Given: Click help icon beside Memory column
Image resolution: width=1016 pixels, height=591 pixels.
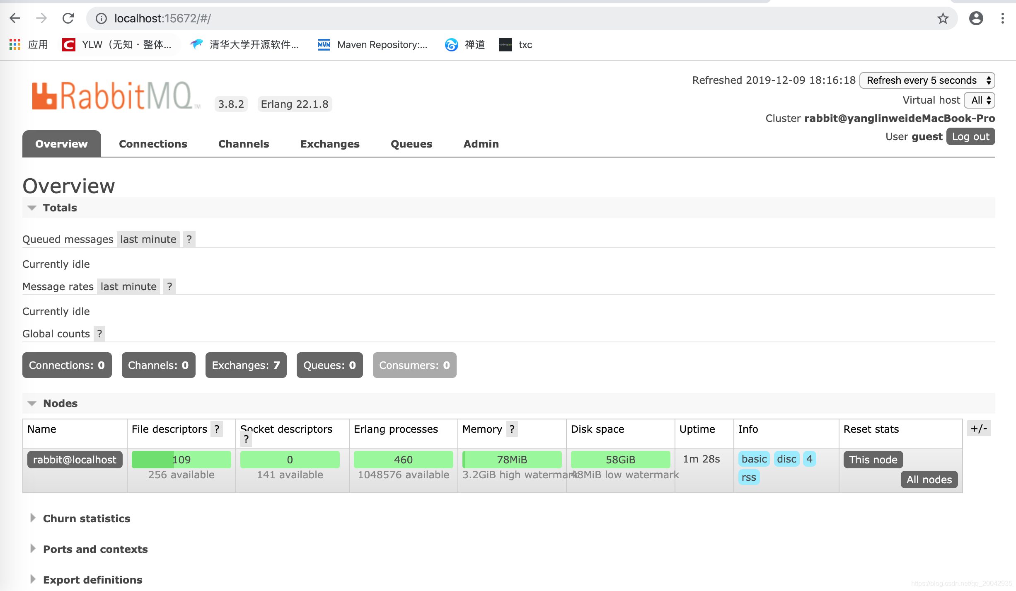Looking at the screenshot, I should pos(512,429).
